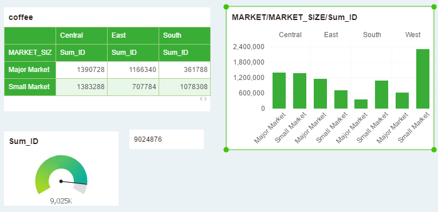
Task: Select East Small Market bar
Action: 341,99
